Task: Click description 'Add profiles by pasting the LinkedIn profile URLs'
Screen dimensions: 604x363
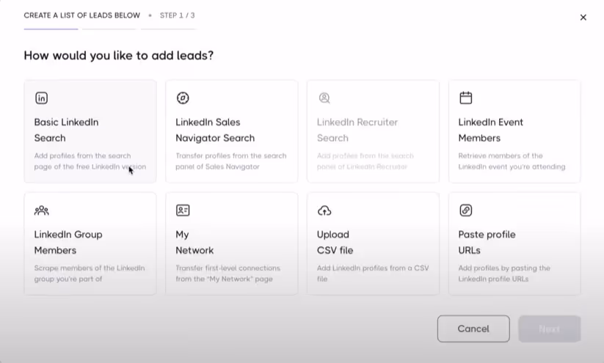Action: (504, 274)
